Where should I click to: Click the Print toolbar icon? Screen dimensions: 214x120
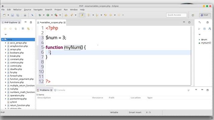(x=25, y=15)
